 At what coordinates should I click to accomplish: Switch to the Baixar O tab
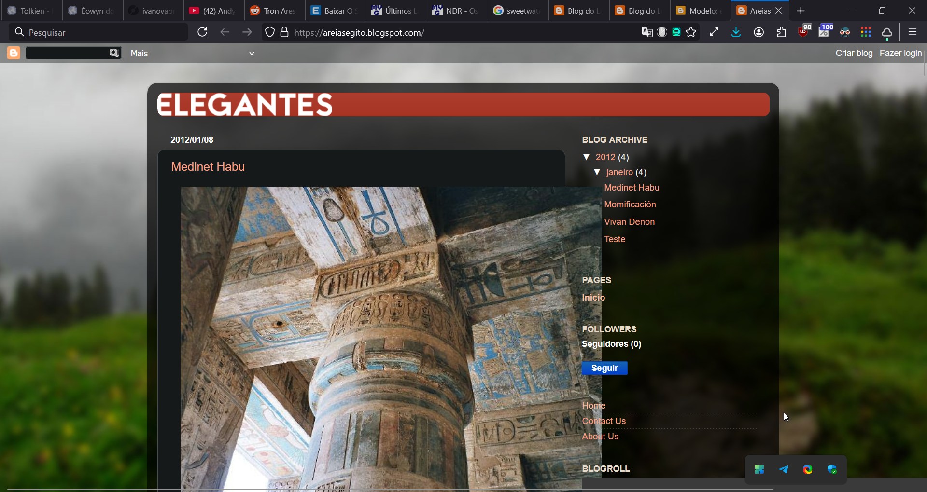(335, 11)
